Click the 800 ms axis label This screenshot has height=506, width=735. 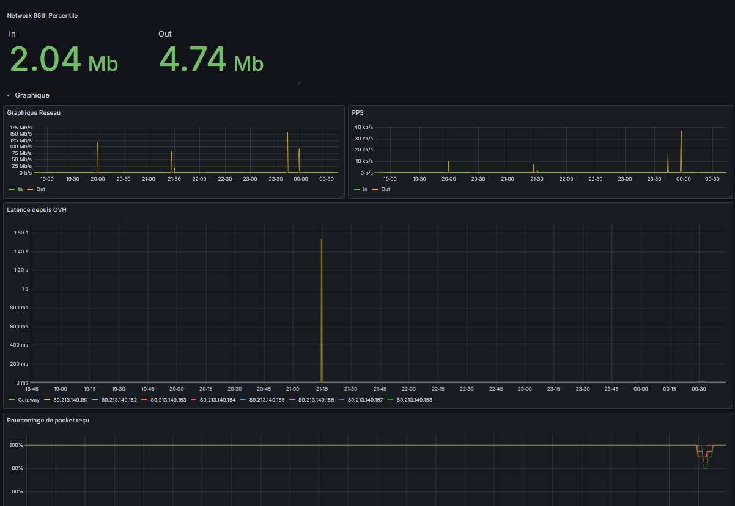20,308
